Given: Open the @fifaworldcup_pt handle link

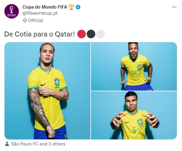Looking at the screenshot, I should point(40,13).
